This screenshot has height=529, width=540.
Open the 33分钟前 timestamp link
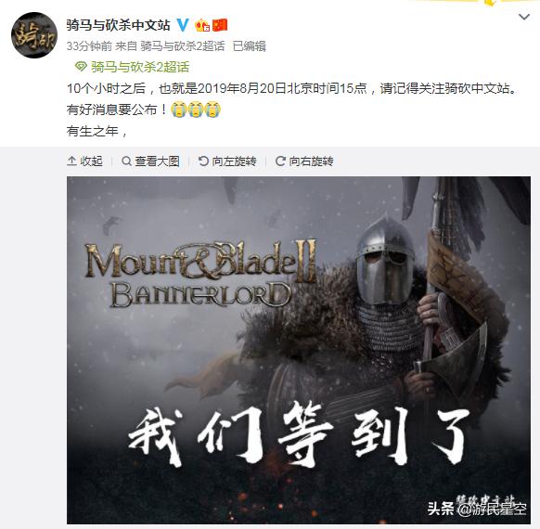[x=89, y=45]
